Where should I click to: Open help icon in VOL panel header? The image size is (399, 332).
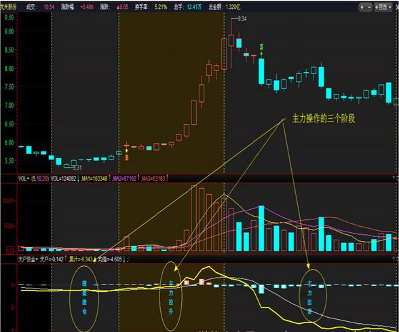pyautogui.click(x=394, y=179)
